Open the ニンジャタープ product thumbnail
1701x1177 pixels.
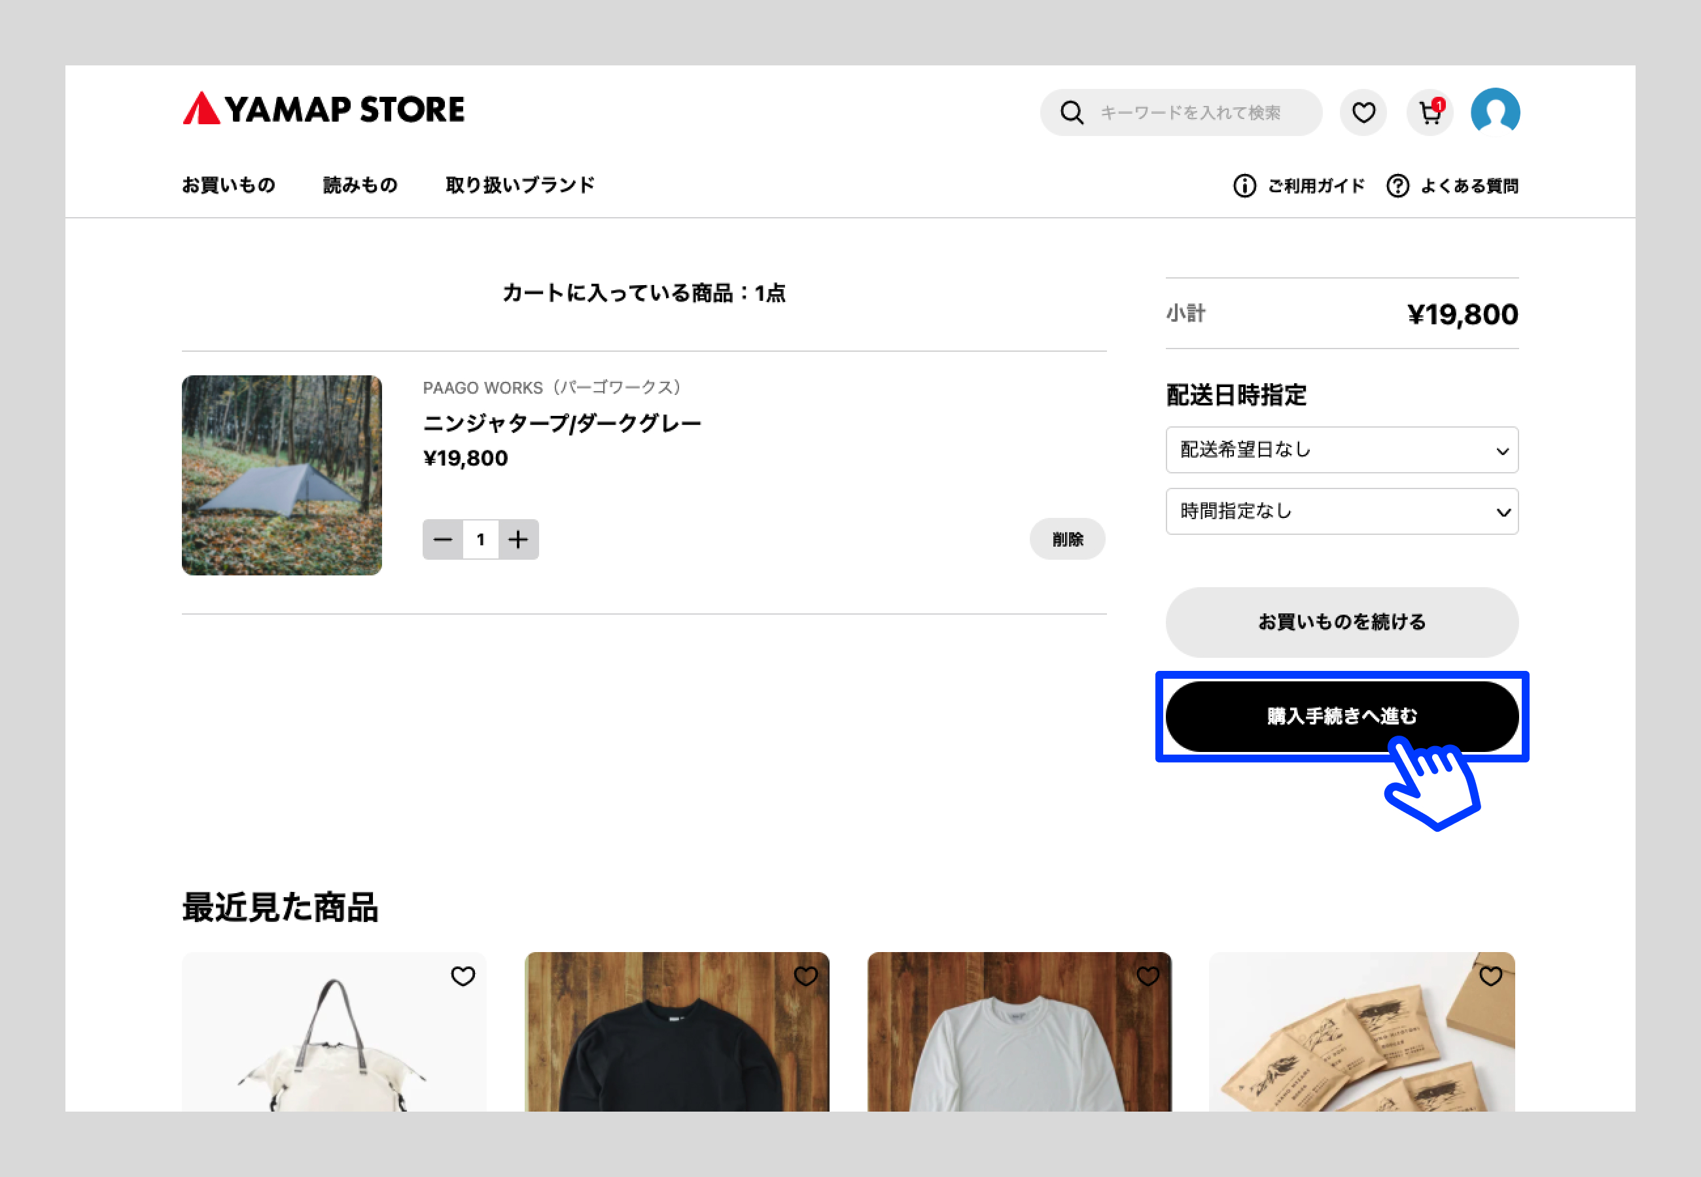point(282,475)
